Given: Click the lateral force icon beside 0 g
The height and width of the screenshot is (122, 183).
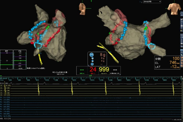Looking at the screenshot, I should coord(92,61).
